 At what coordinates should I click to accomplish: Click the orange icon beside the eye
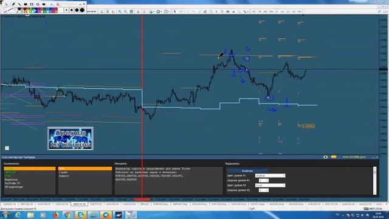point(334,157)
